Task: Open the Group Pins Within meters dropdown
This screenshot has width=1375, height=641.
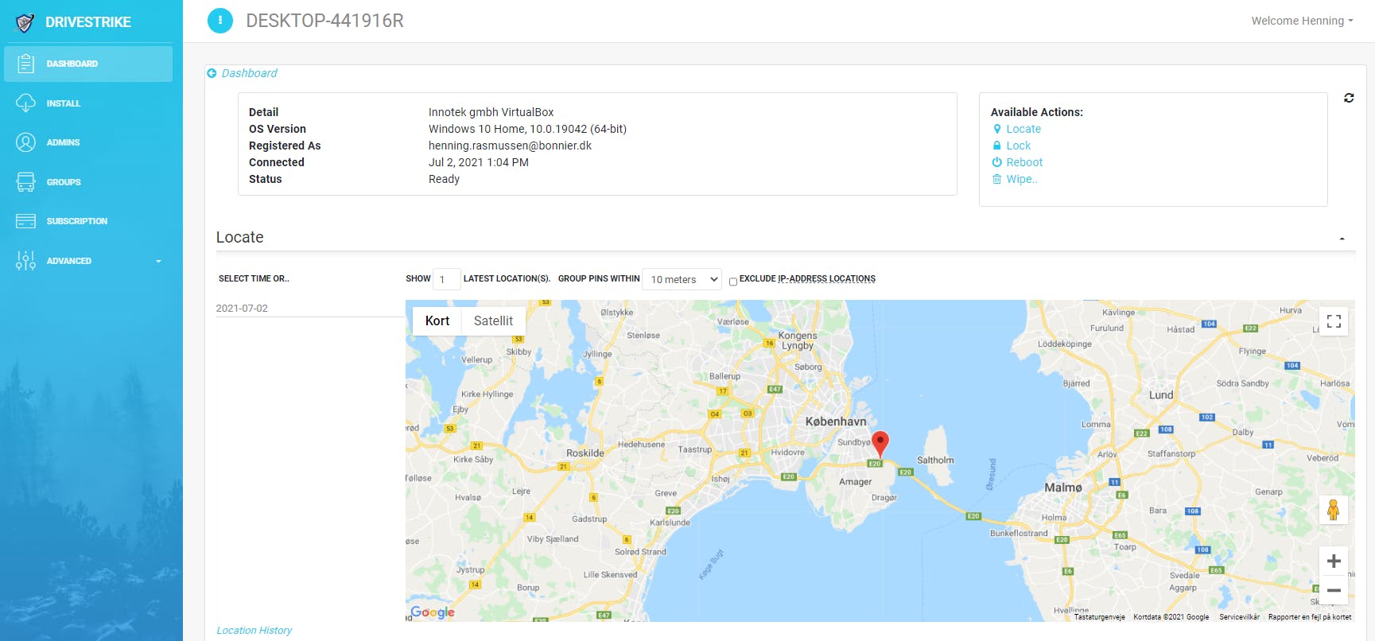Action: [682, 279]
